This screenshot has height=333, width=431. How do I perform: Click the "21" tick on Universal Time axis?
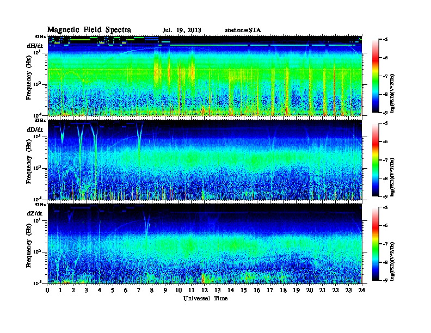point(322,290)
